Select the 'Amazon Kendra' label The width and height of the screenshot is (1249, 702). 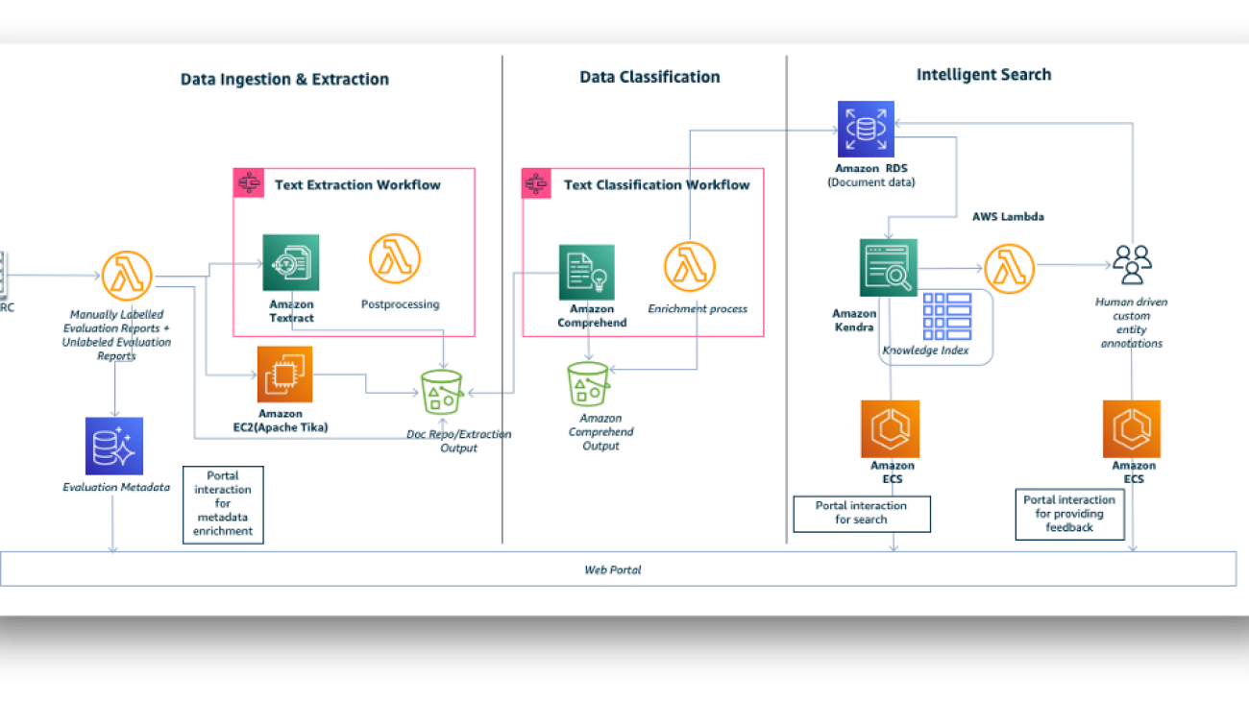click(854, 320)
